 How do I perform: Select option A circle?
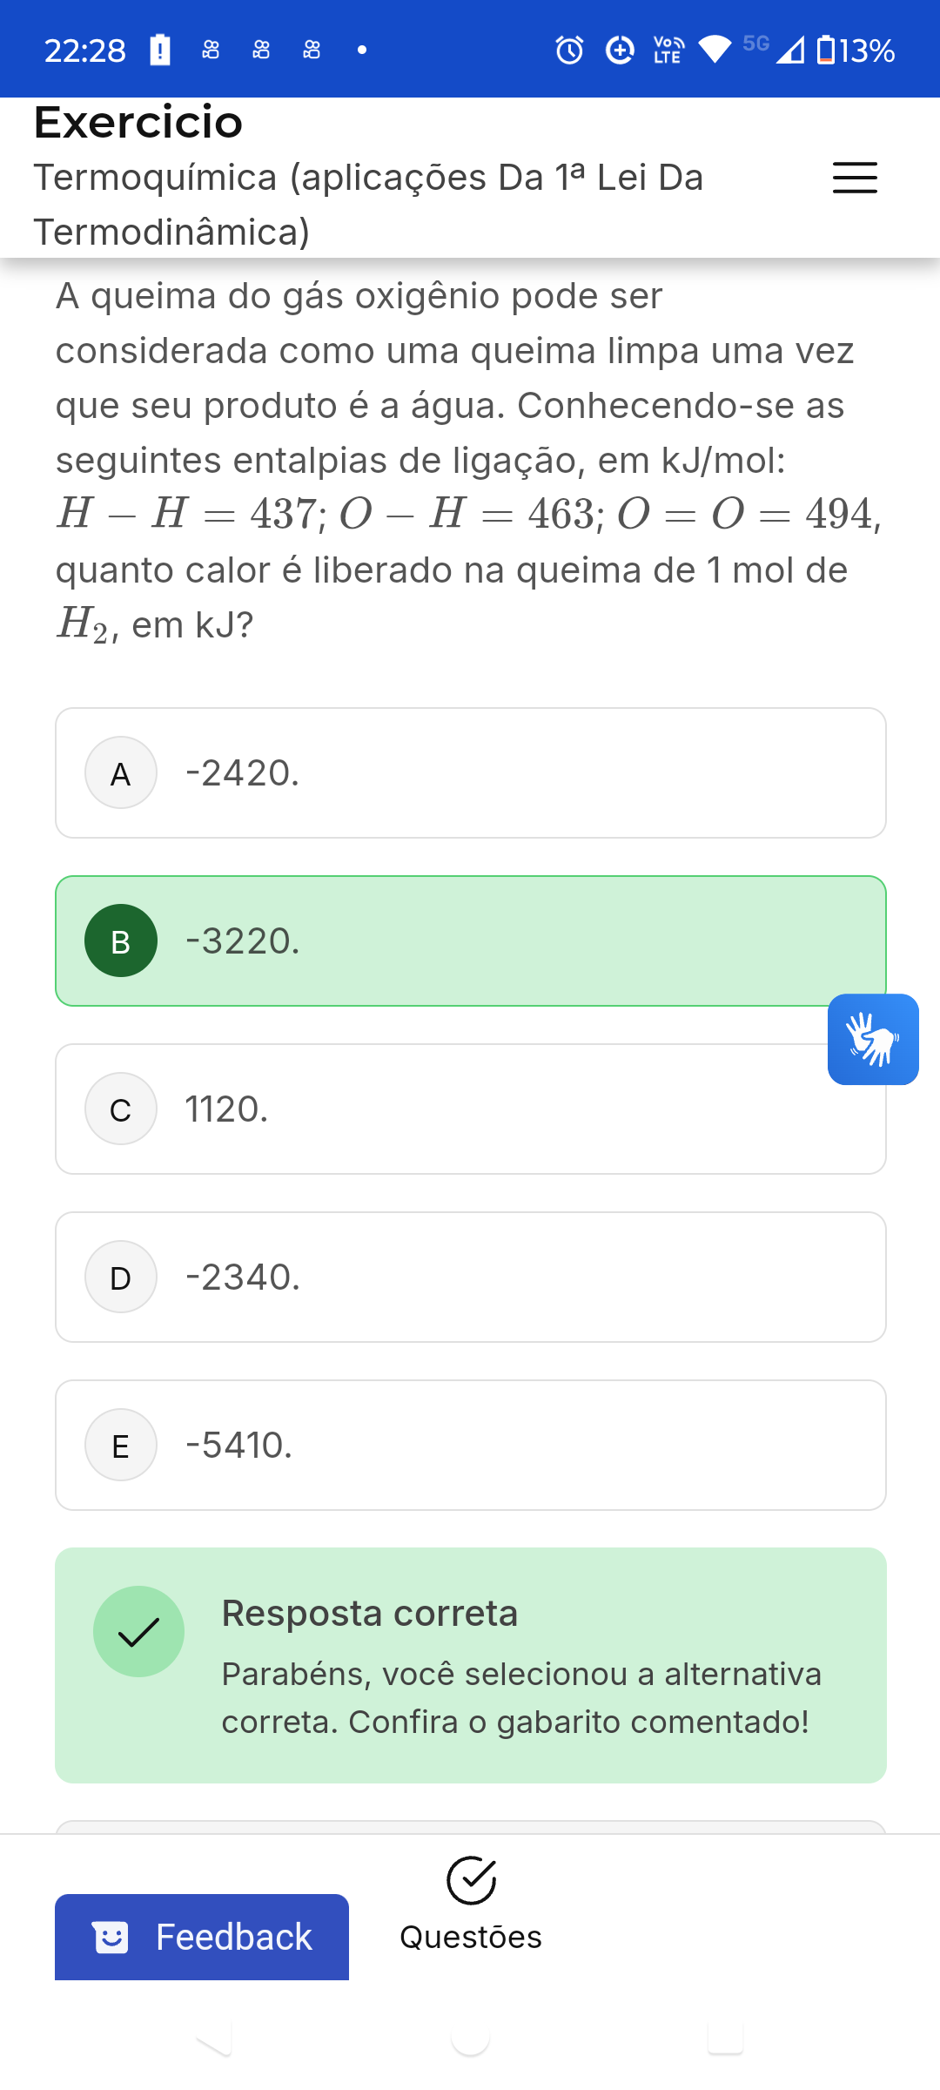121,772
